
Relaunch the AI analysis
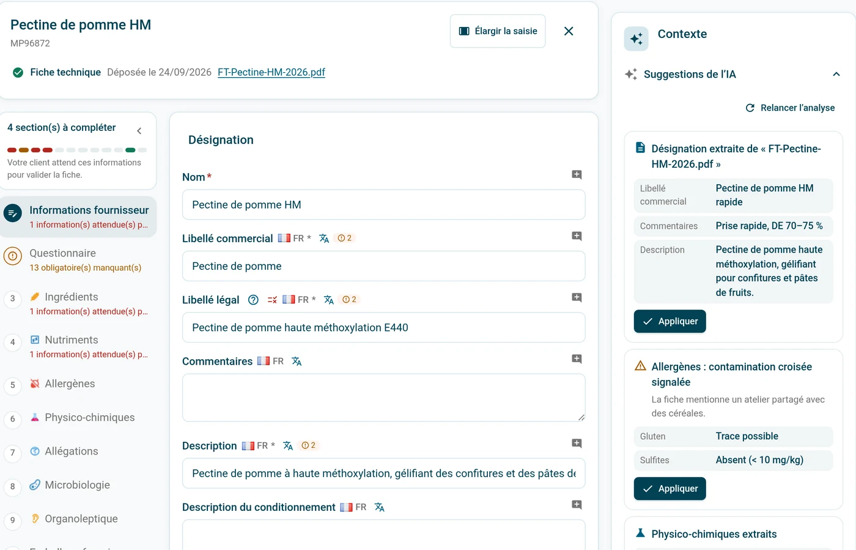tap(790, 108)
